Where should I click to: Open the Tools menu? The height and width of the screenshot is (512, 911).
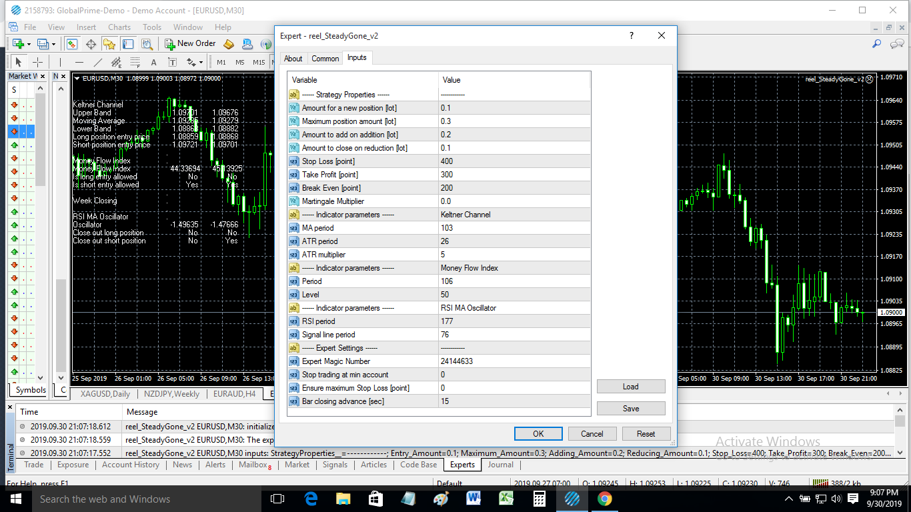(x=152, y=27)
